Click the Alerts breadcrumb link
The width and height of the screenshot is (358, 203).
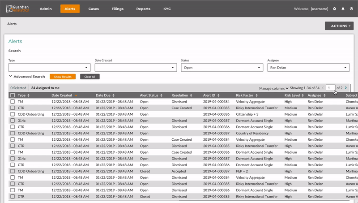point(12,24)
